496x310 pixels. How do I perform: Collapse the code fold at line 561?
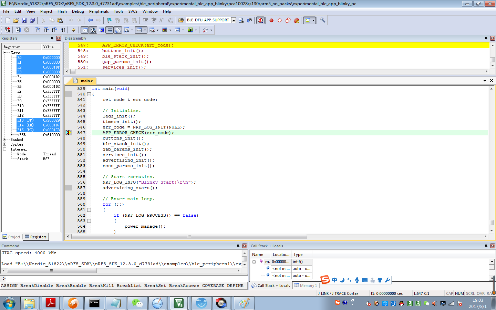coord(89,210)
